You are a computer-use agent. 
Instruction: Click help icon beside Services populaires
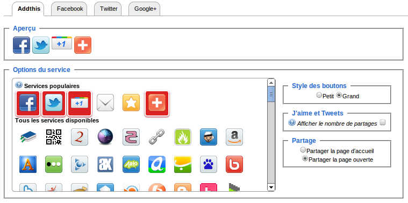click(x=19, y=84)
